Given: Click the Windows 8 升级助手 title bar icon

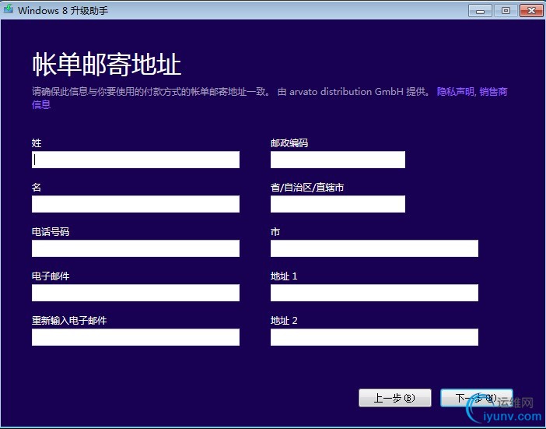Looking at the screenshot, I should tap(8, 9).
